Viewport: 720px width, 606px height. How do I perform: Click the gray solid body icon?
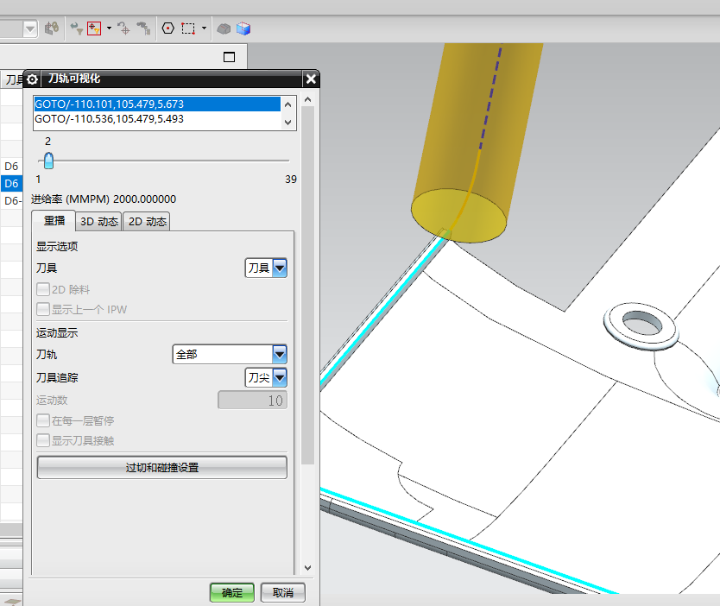click(224, 29)
